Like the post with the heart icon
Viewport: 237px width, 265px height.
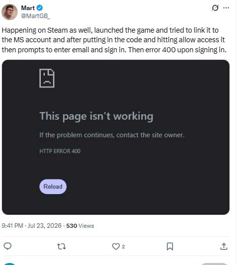[x=116, y=246]
